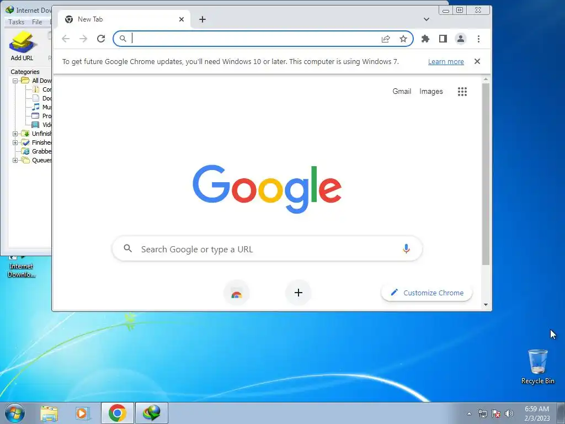Bookmark this tab with the star icon
Screen dimensions: 565x424
tap(403, 39)
